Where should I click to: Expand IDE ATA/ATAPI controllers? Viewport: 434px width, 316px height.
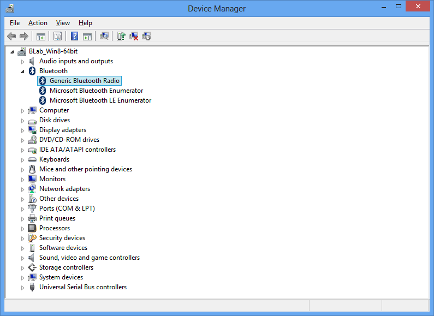pyautogui.click(x=22, y=150)
